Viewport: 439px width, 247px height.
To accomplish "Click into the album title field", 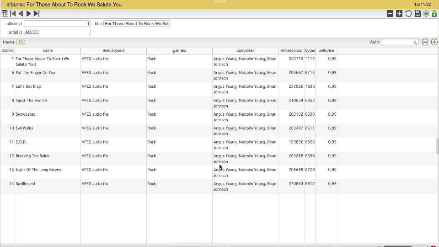I will coord(137,23).
